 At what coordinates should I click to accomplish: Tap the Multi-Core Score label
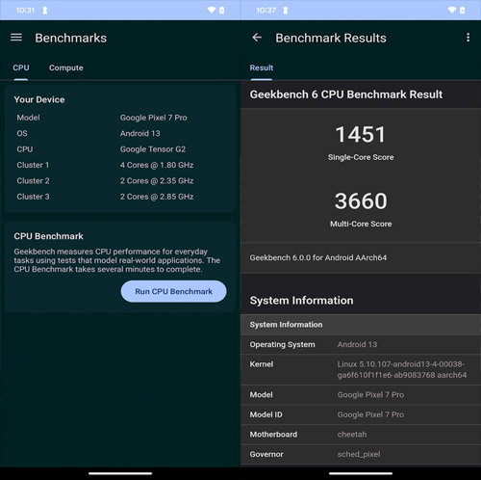tap(361, 224)
